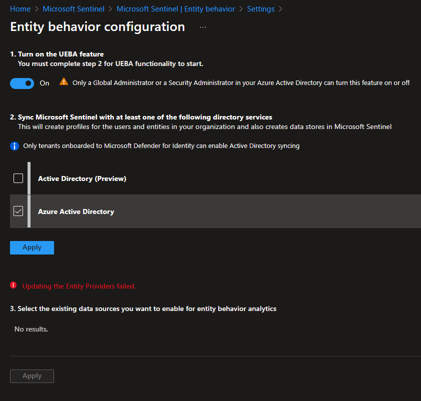The width and height of the screenshot is (421, 401).
Task: Turn off the UEBA feature toggle
Action: pos(22,83)
